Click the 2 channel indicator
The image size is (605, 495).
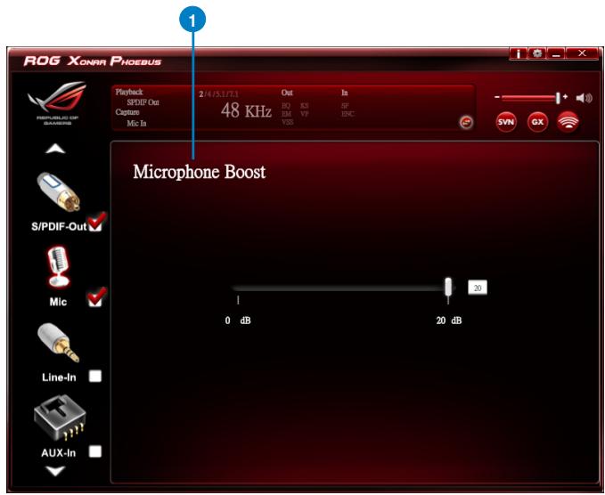click(201, 94)
